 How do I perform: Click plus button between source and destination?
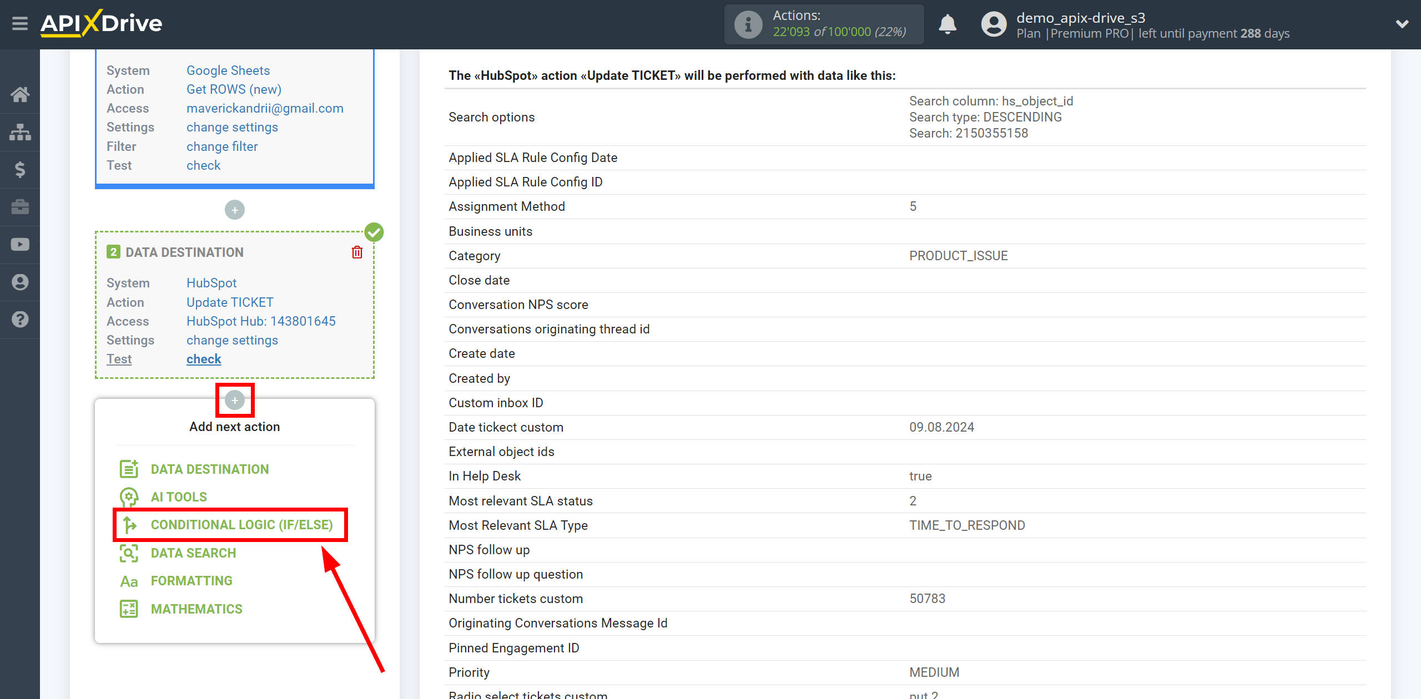[x=235, y=210]
